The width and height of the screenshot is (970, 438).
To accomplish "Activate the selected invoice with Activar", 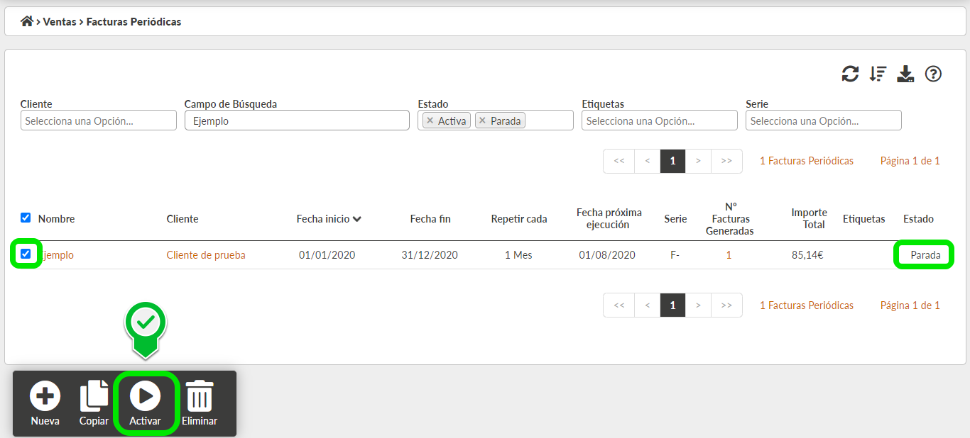I will coord(146,401).
